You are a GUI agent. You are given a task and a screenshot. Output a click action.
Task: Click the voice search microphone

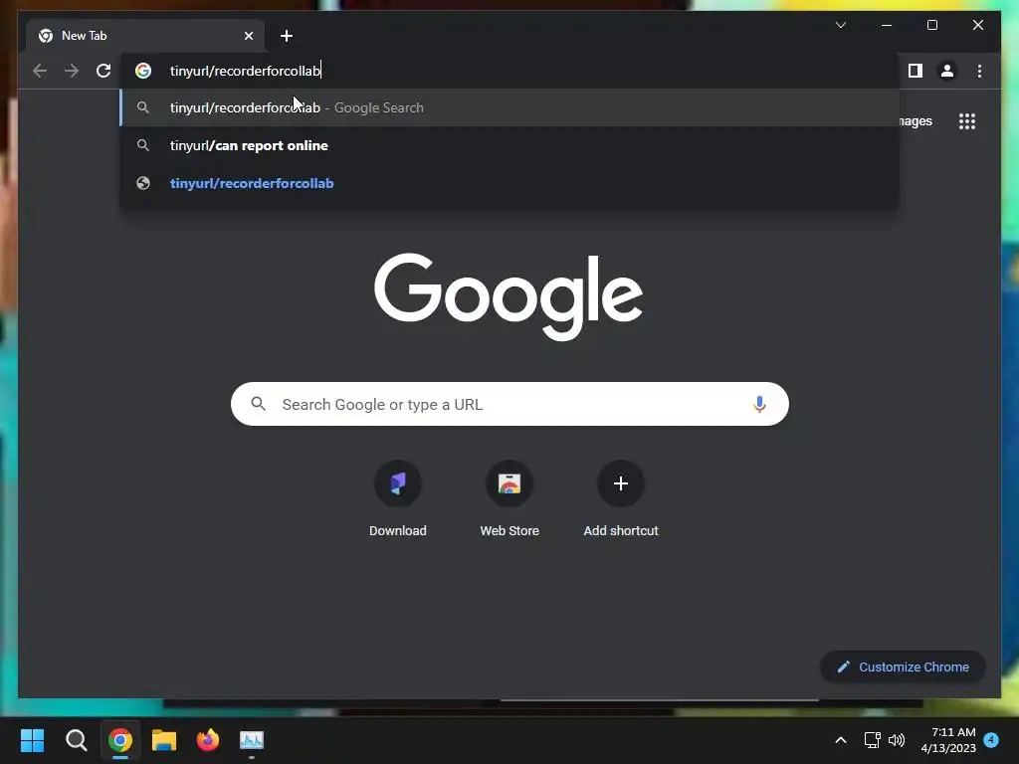point(759,404)
